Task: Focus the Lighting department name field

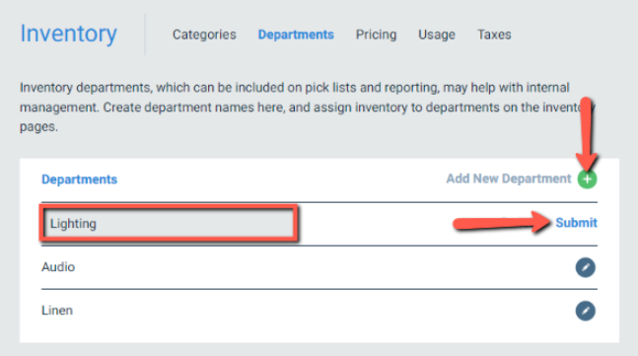Action: pos(169,224)
